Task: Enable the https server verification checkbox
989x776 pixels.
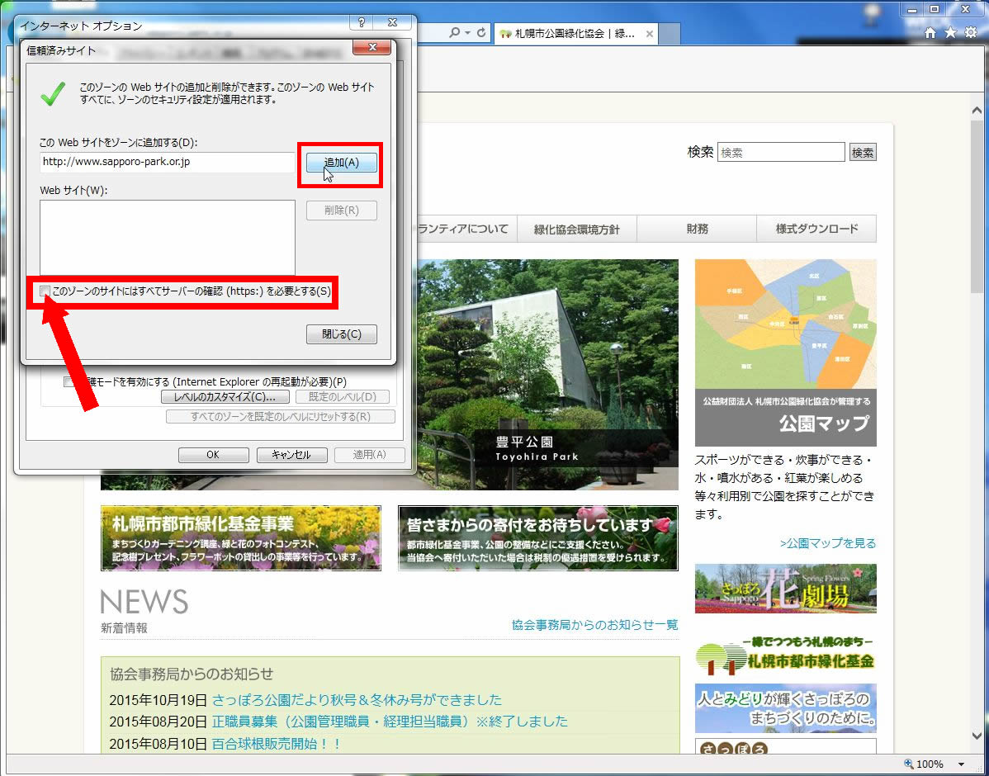Action: point(45,291)
